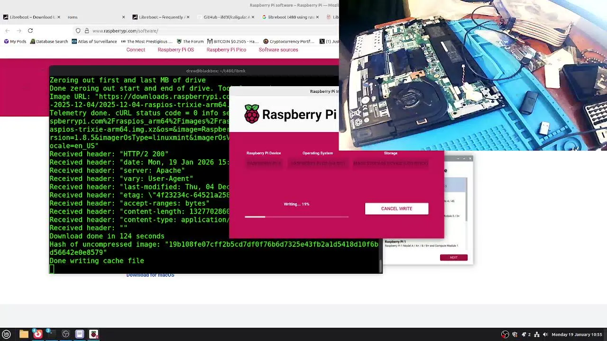Click "Download done in 124 seconds" terminal line

click(x=107, y=236)
